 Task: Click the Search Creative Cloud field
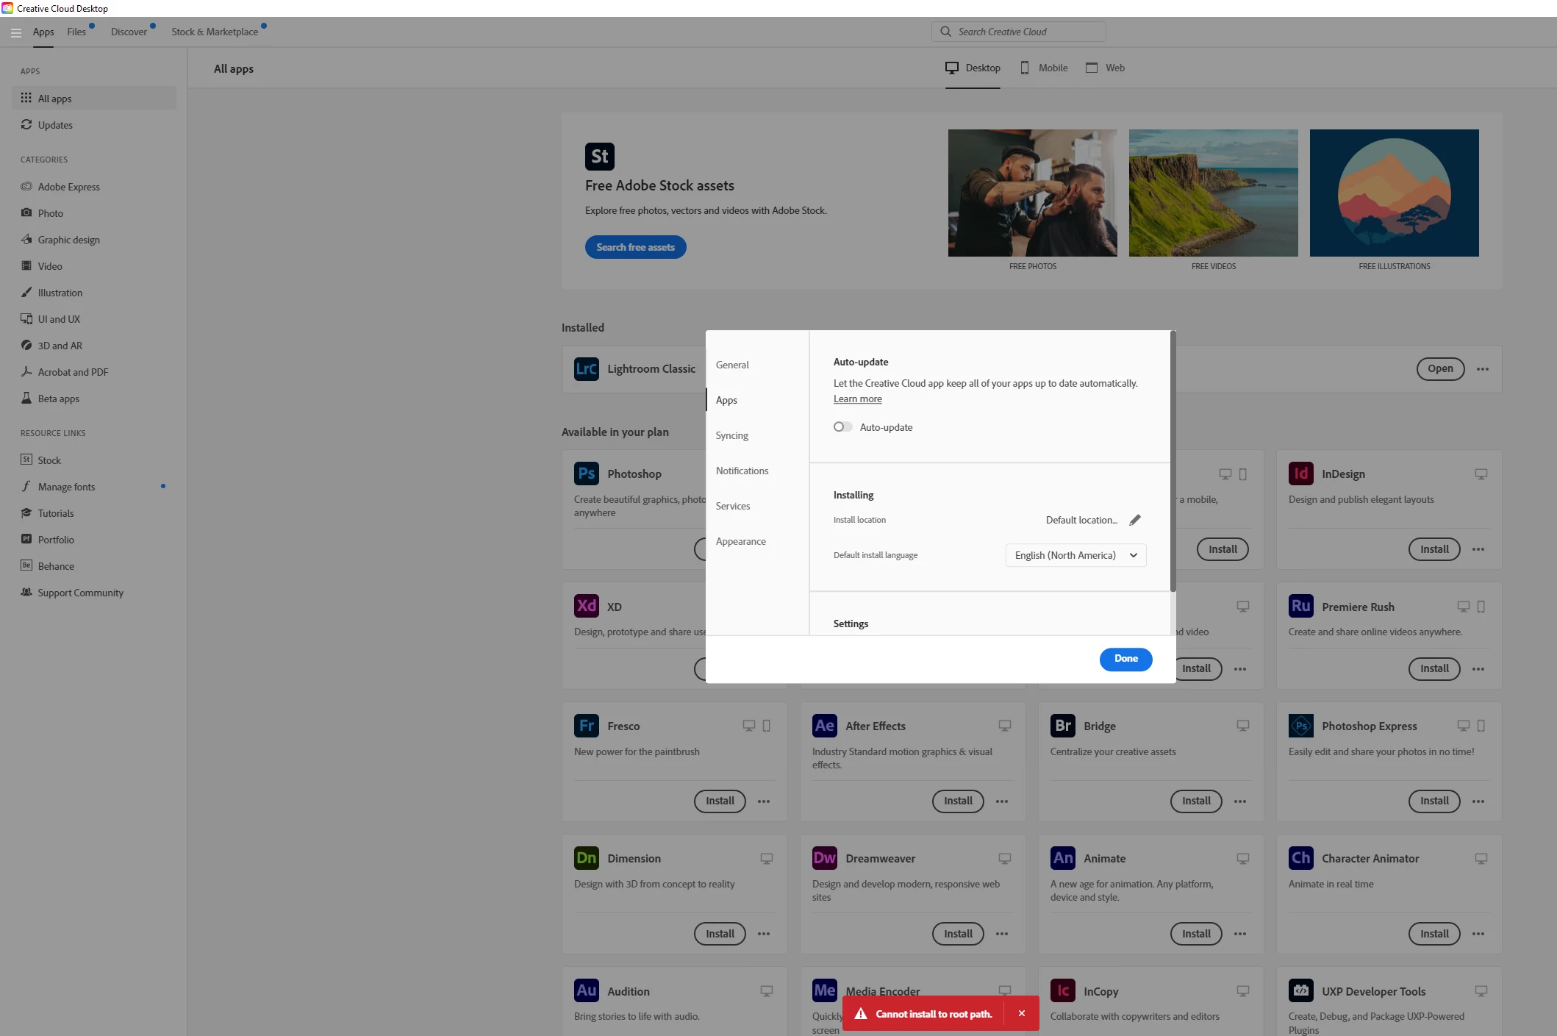1019,32
